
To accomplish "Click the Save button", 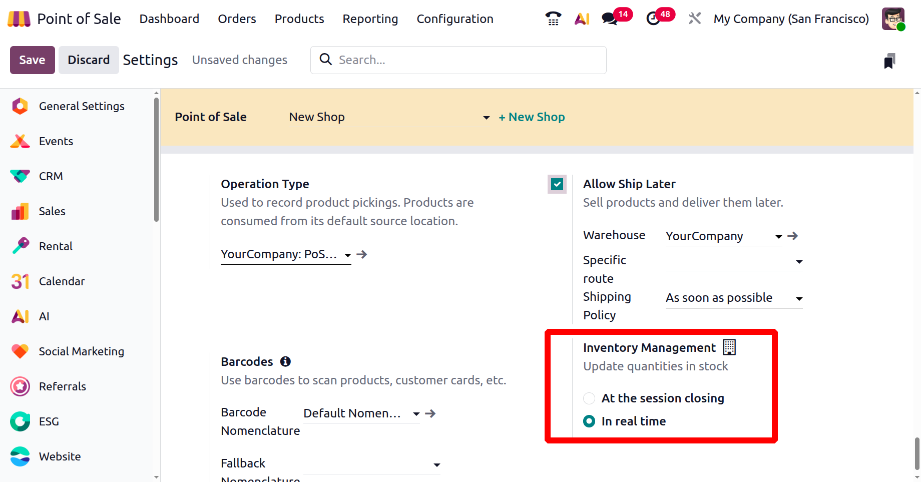I will coord(33,60).
